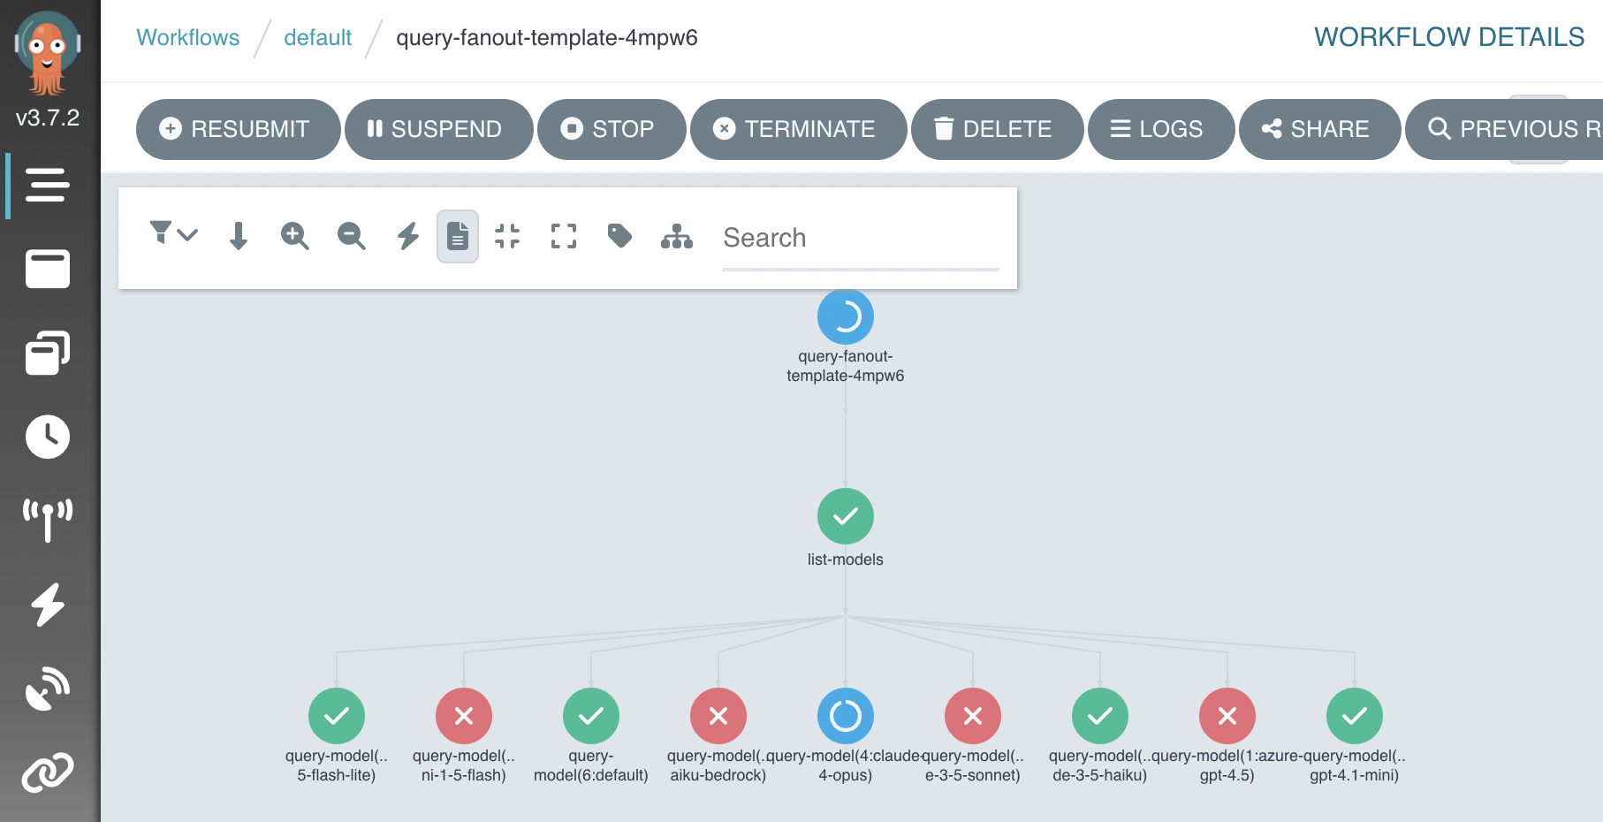This screenshot has height=822, width=1603.
Task: Resubmit the workflow
Action: [237, 129]
